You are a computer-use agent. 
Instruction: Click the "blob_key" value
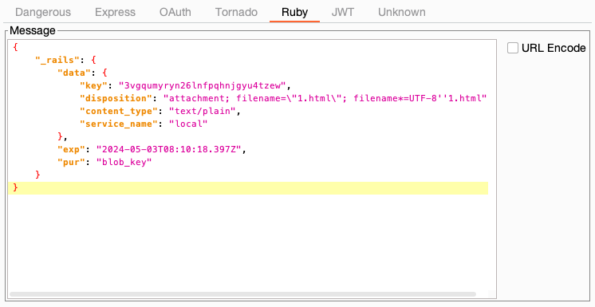(124, 162)
